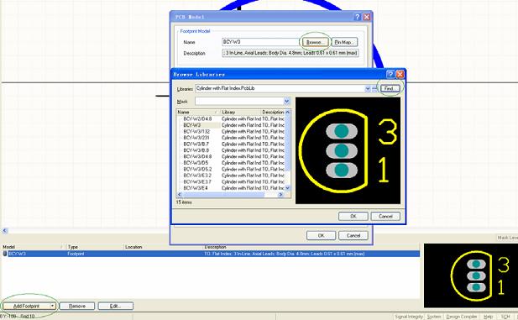Click the vertical scrollbar thumb in footprint list

287,143
